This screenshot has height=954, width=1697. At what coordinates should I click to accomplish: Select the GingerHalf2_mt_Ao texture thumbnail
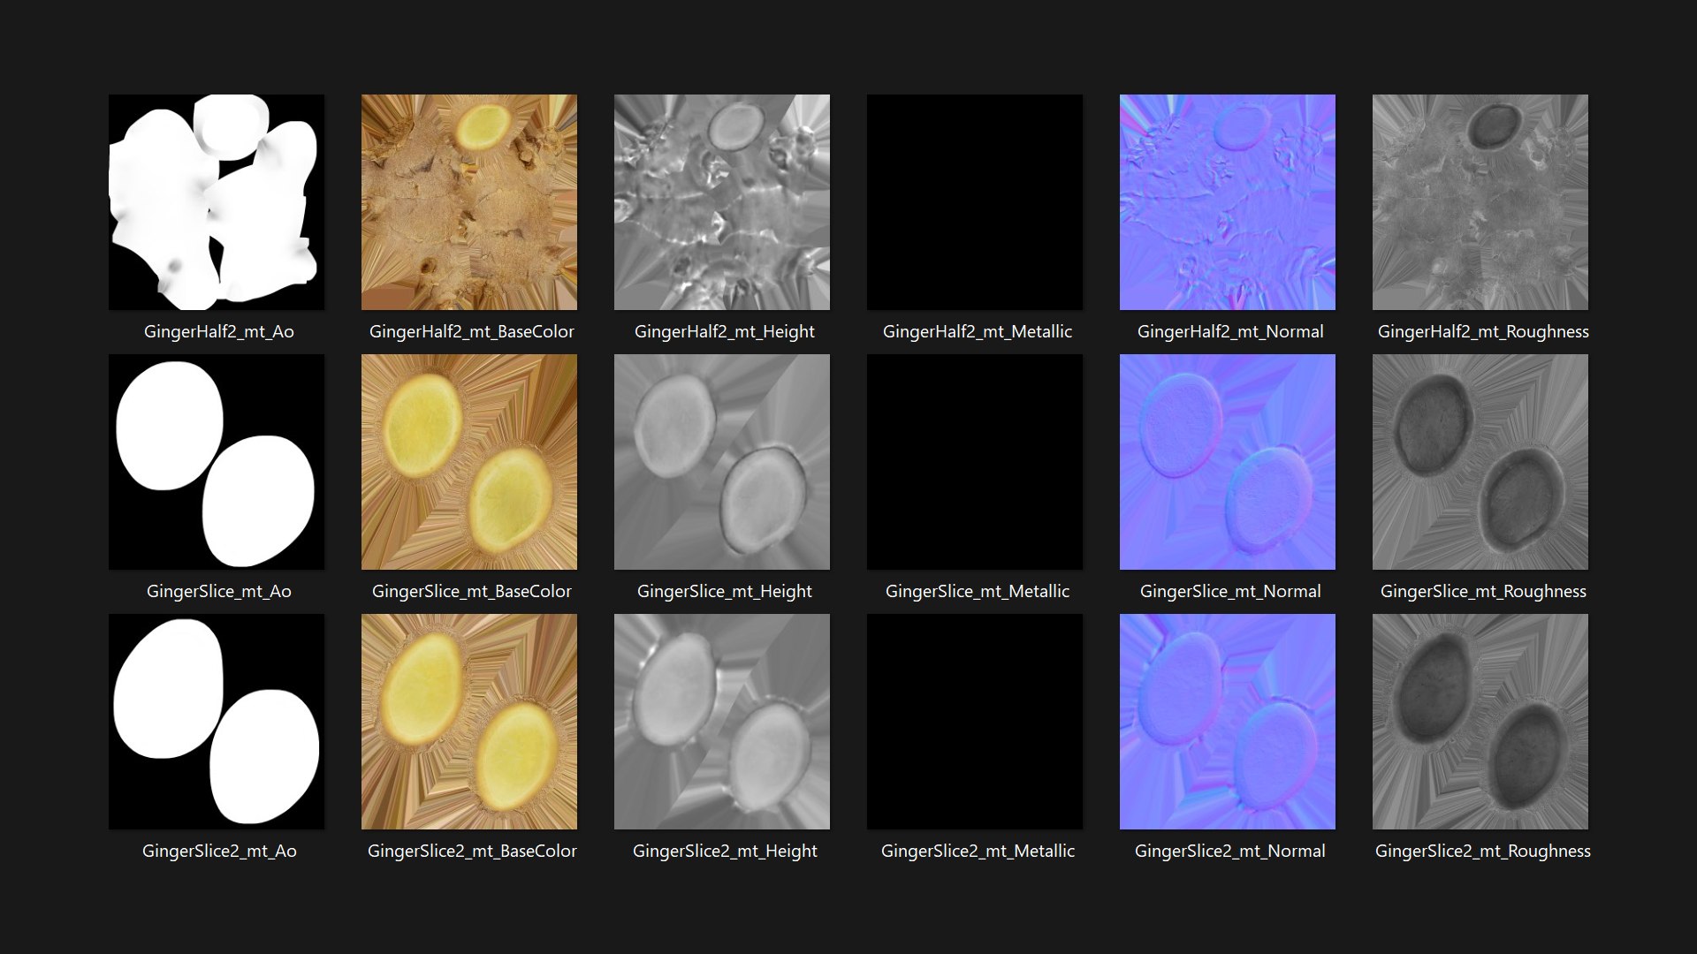(x=217, y=202)
